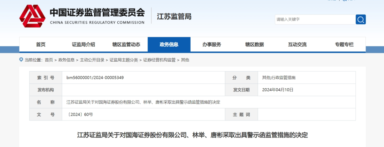
Task: Click the magnifier search button
Action: (361, 19)
